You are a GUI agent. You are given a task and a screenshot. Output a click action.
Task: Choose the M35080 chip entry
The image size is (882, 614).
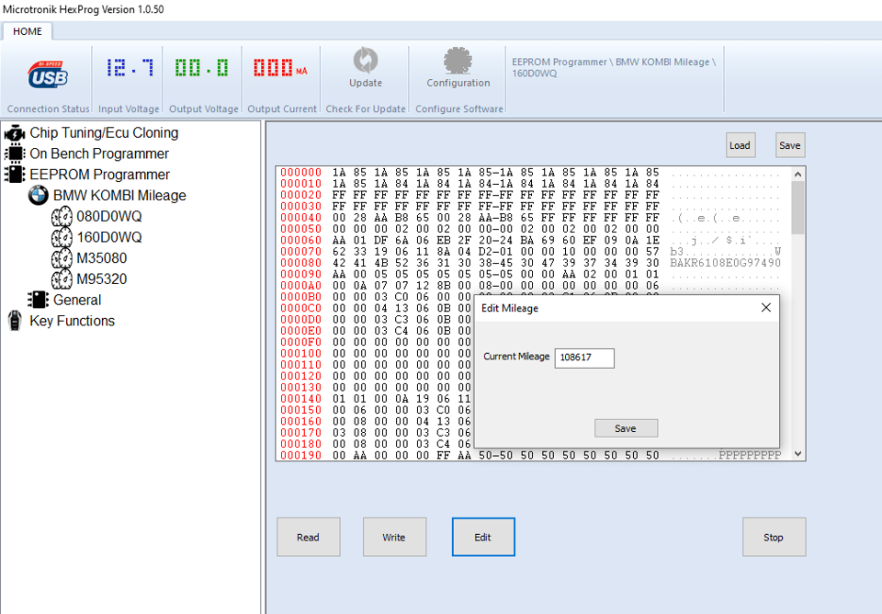(x=102, y=257)
